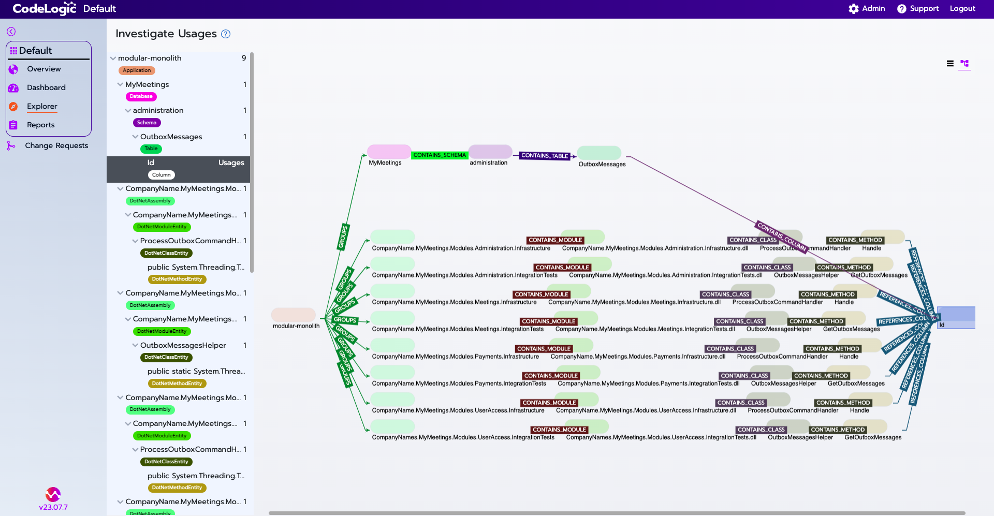Select the purple graph view icon

(964, 64)
